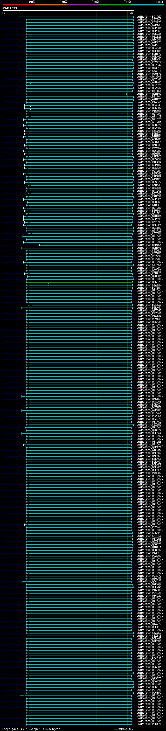This screenshot has width=166, height=731.
Task: Select the UniRef100_Q42680 label
Action: click(x=149, y=128)
